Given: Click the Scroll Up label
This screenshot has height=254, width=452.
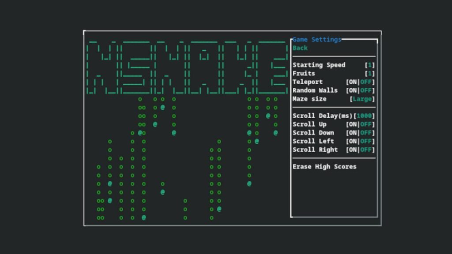Looking at the screenshot, I should click(309, 124).
